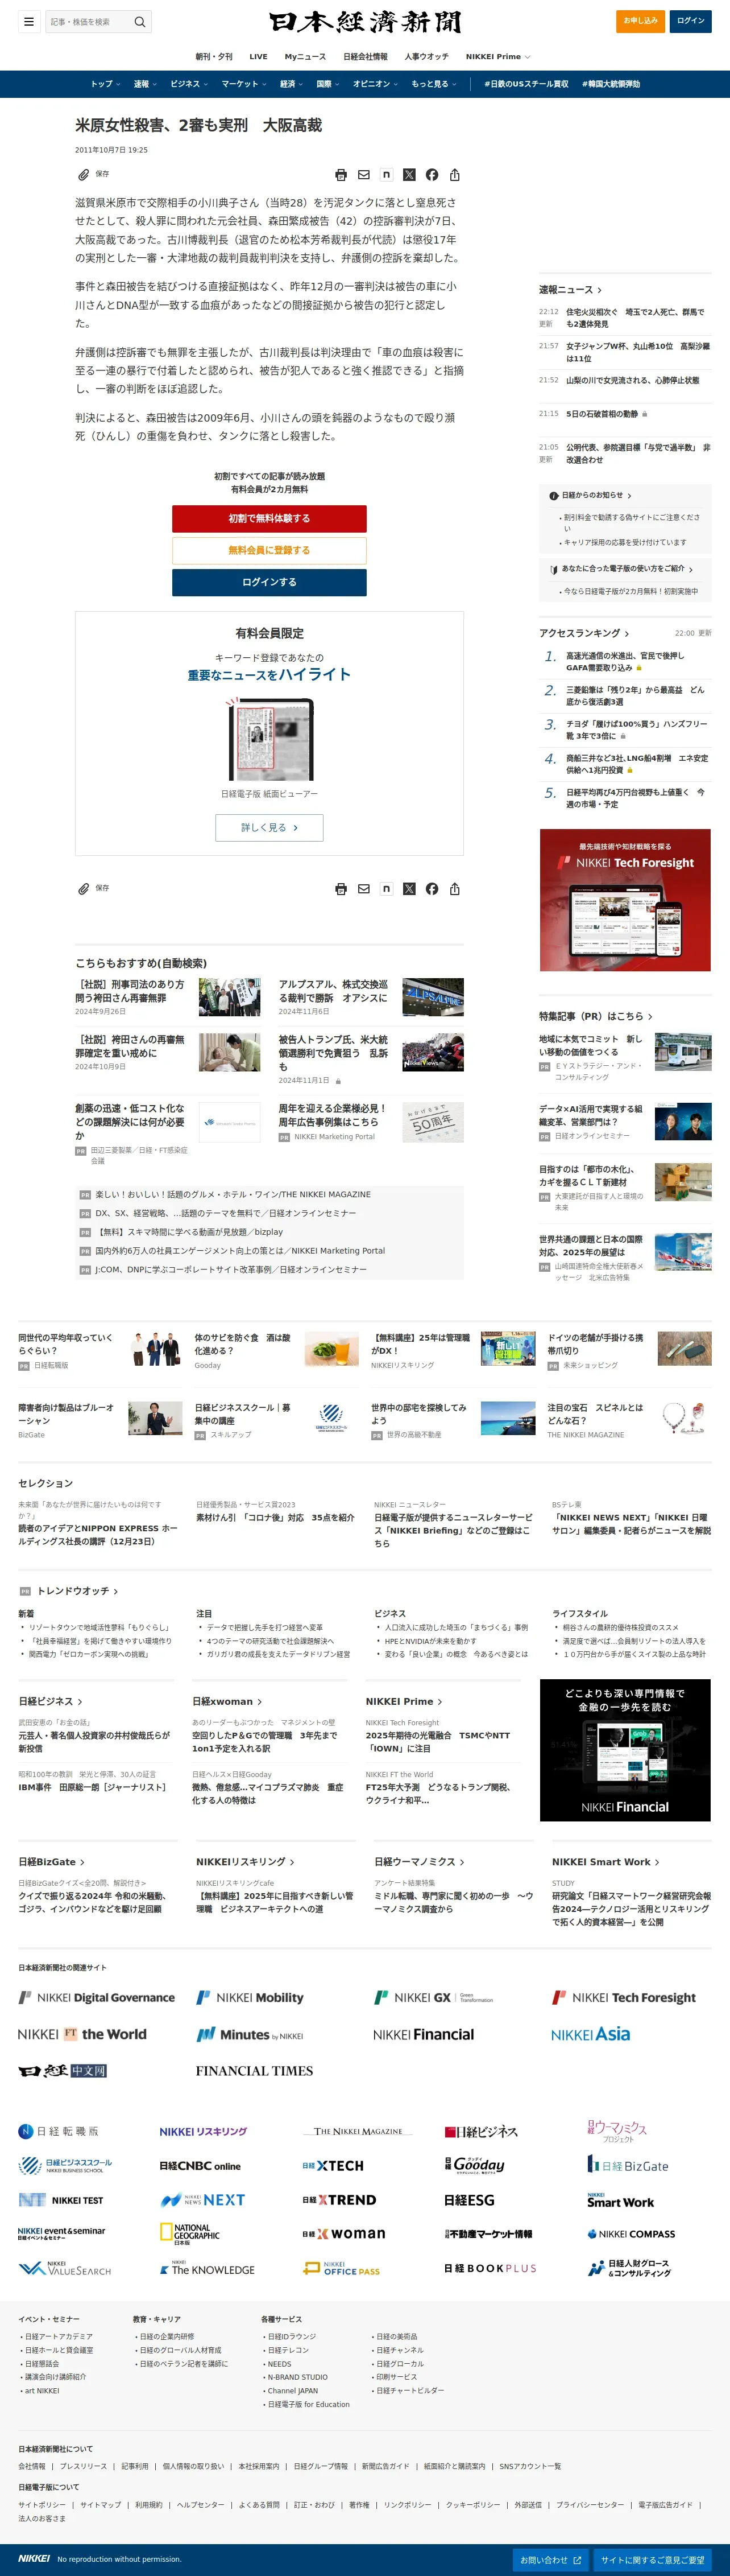Click the print icon above the article
Image resolution: width=730 pixels, height=2576 pixels.
click(x=341, y=175)
